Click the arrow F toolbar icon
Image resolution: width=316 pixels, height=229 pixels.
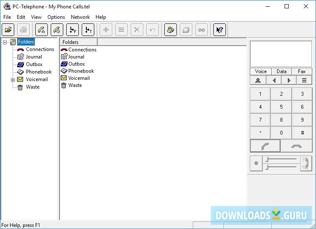(73, 30)
